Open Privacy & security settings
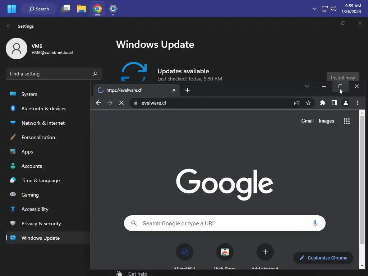Viewport: 368px width, 276px height. click(48, 224)
